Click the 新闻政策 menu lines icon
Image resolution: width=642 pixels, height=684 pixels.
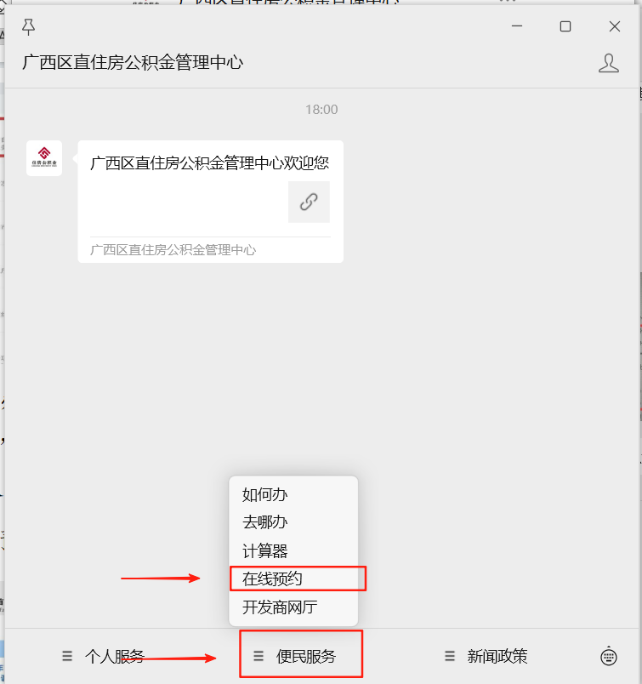coord(450,656)
